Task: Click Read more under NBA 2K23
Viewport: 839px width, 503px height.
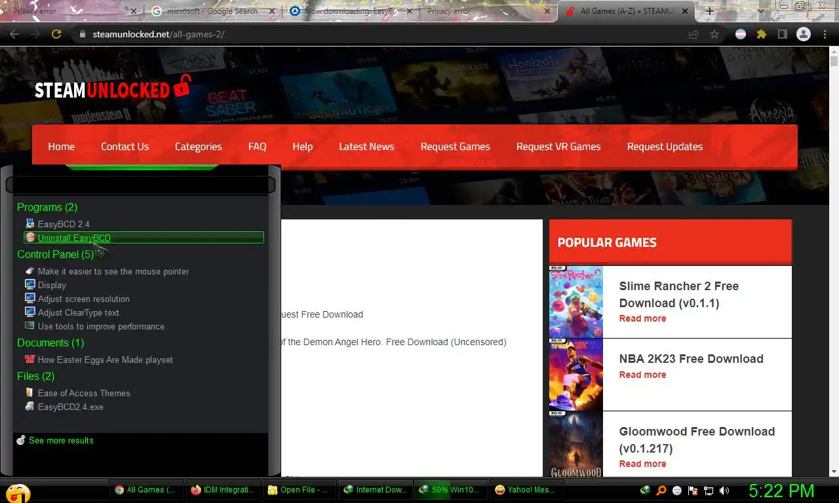Action: tap(642, 375)
